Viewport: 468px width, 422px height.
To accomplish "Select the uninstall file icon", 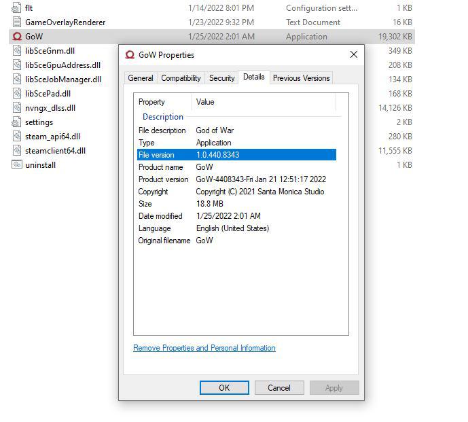I will pyautogui.click(x=17, y=165).
